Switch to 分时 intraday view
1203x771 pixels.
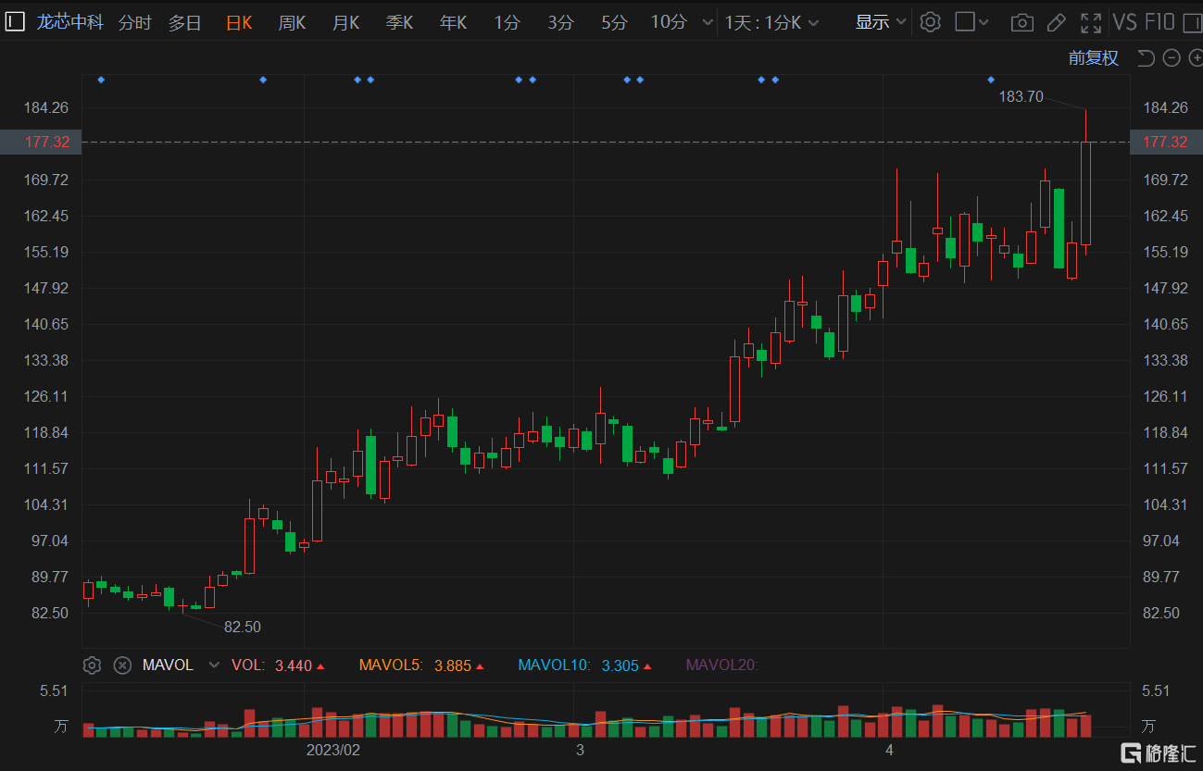tap(135, 22)
